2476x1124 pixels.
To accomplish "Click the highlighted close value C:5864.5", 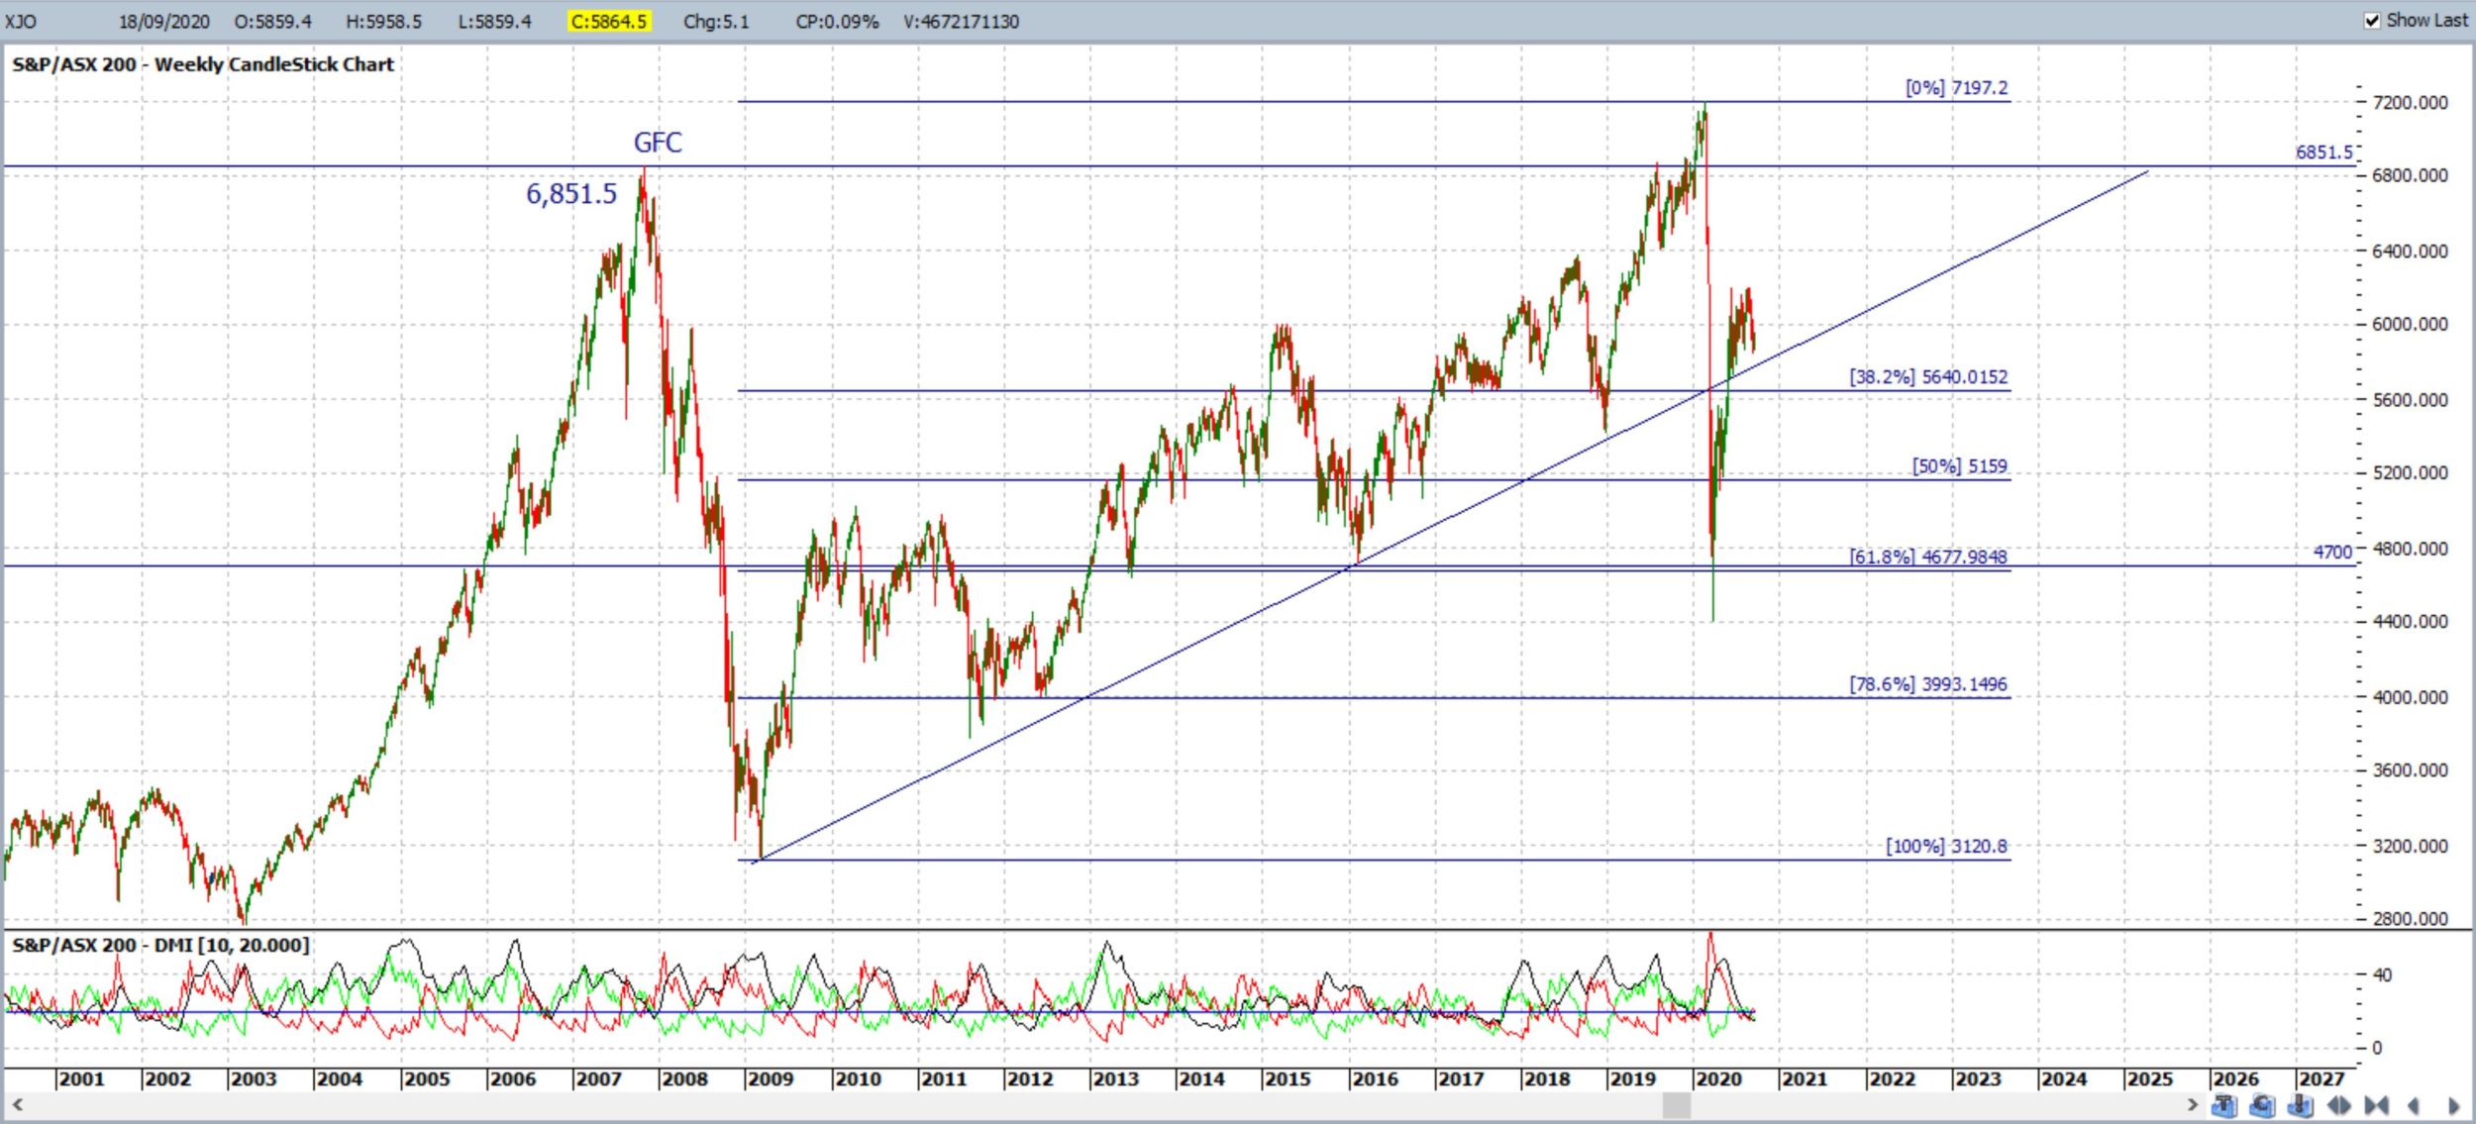I will [608, 21].
